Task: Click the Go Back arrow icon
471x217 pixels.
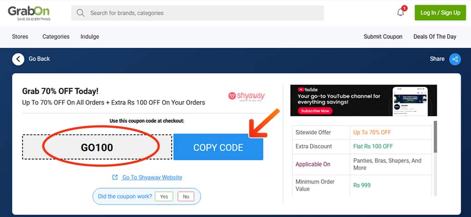Action: click(18, 59)
